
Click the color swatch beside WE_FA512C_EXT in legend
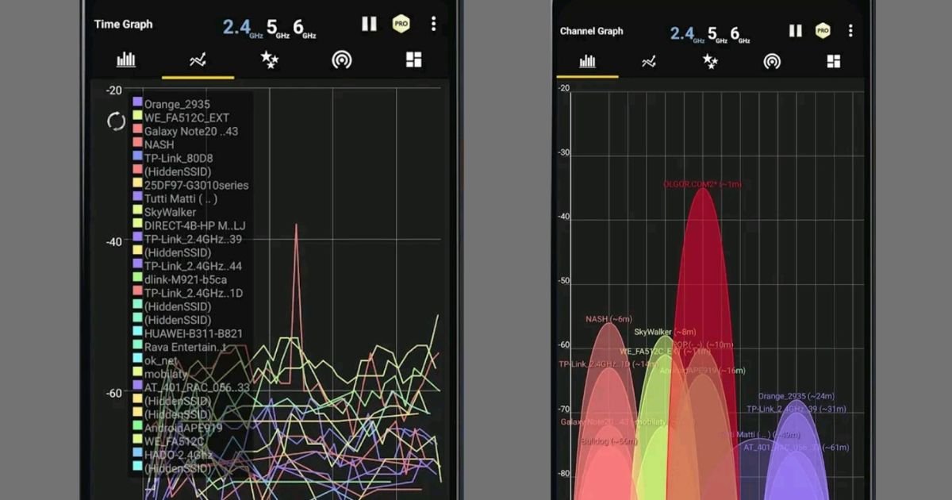tap(137, 116)
